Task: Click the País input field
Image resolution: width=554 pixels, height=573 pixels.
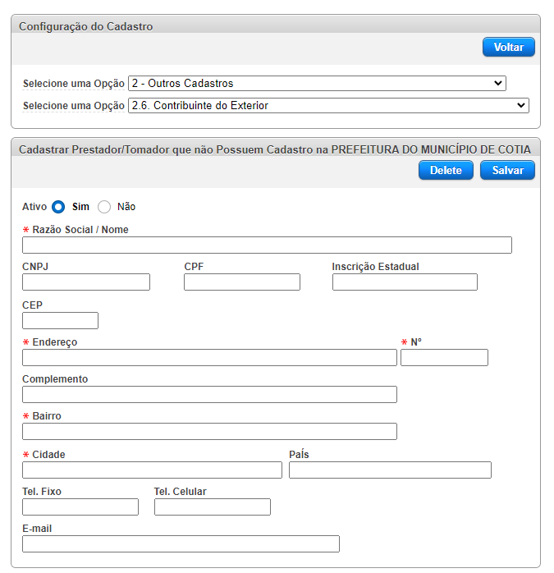Action: 390,470
